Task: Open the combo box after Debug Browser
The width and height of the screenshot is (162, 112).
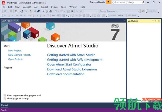Action: click(129, 11)
